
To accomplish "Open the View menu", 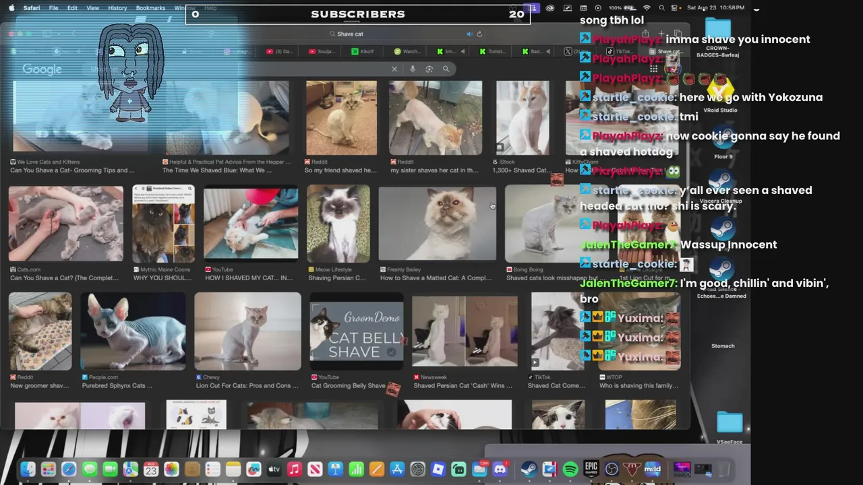I will 93,7.
